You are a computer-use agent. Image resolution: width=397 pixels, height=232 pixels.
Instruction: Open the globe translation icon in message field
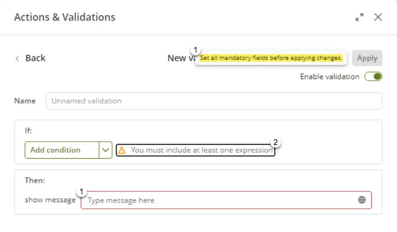[362, 200]
